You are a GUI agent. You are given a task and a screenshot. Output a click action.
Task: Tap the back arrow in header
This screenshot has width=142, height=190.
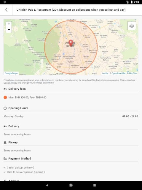[7, 10]
